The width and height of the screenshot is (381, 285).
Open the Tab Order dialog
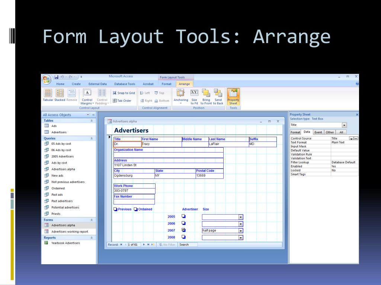[x=122, y=101]
